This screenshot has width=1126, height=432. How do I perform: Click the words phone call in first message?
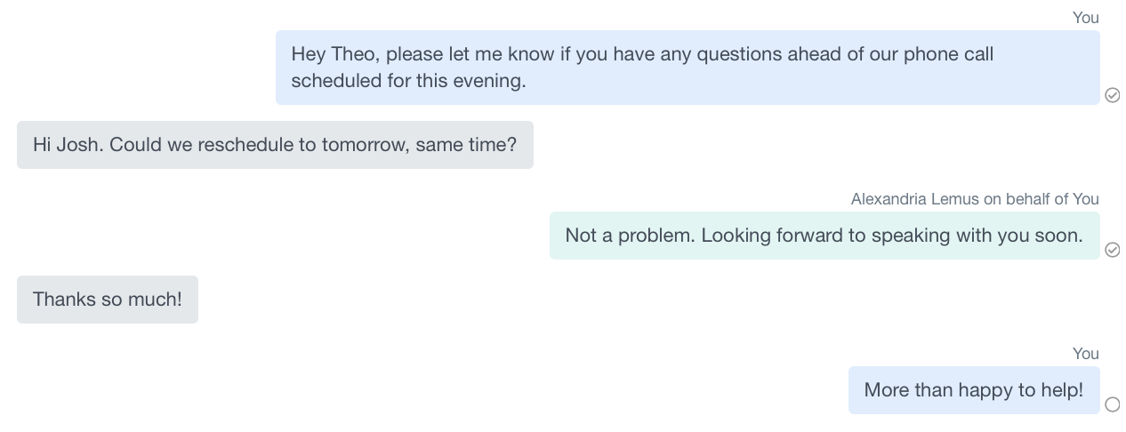pyautogui.click(x=949, y=54)
